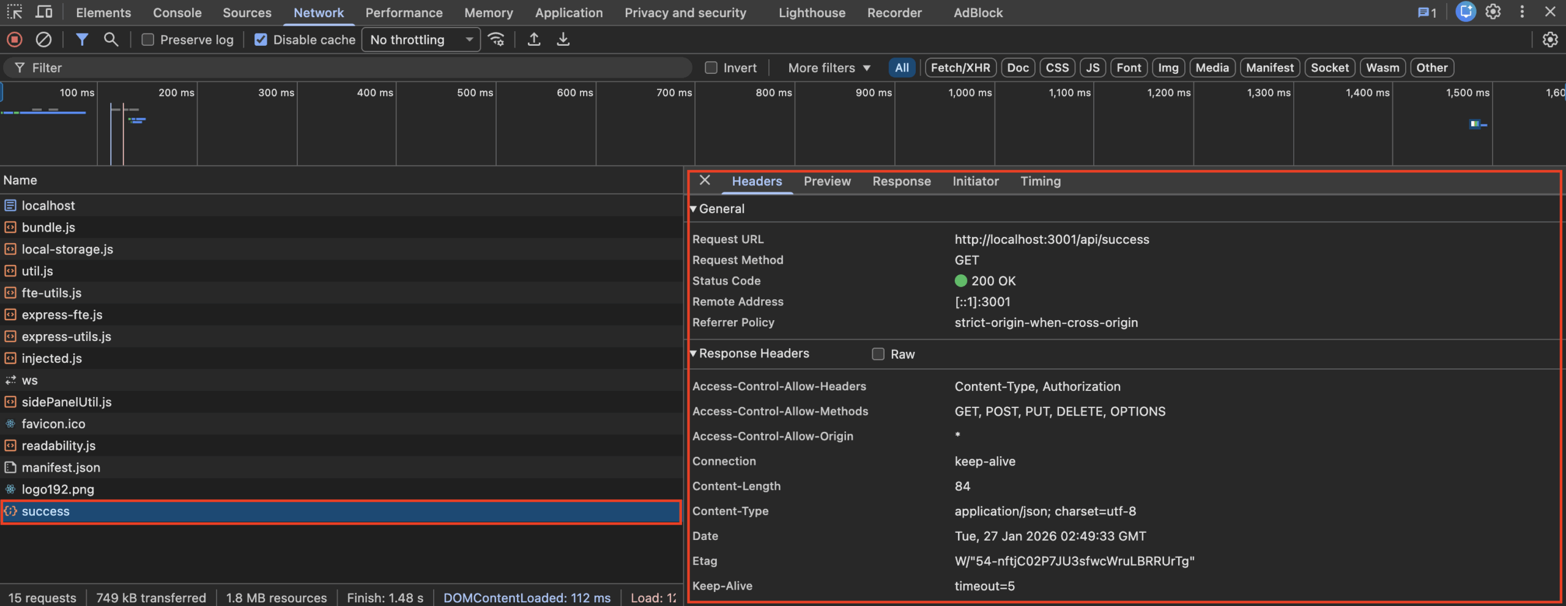The image size is (1566, 606).
Task: Open the No throttling dropdown
Action: pos(421,40)
